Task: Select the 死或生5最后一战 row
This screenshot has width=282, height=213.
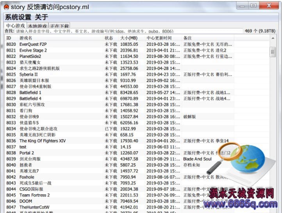Action: (137, 183)
